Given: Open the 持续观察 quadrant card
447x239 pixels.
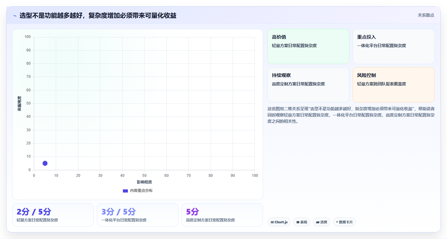Looking at the screenshot, I should [x=308, y=85].
